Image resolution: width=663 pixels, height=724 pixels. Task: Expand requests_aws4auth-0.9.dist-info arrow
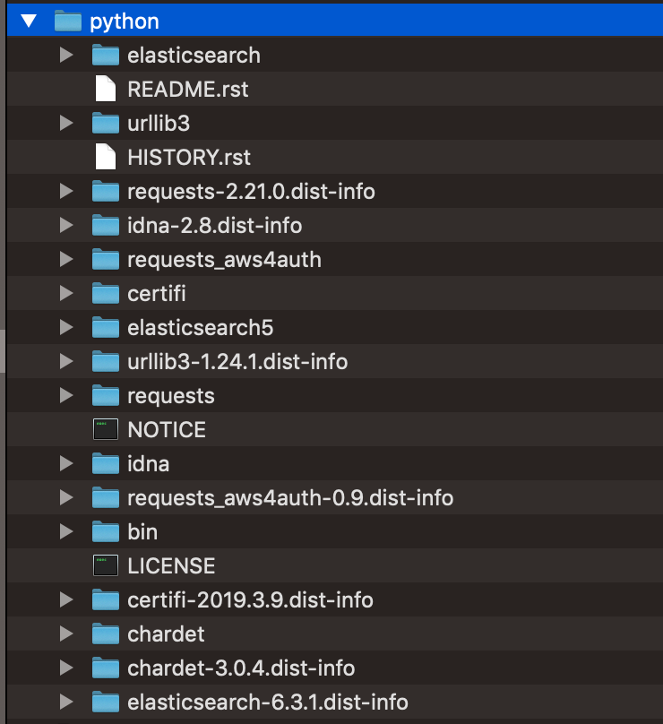tap(66, 498)
